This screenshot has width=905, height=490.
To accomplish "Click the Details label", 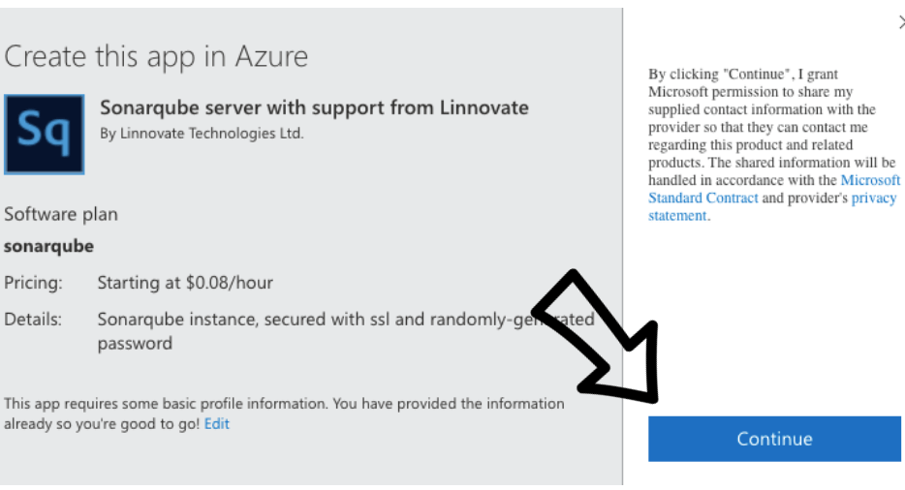I will coord(32,320).
